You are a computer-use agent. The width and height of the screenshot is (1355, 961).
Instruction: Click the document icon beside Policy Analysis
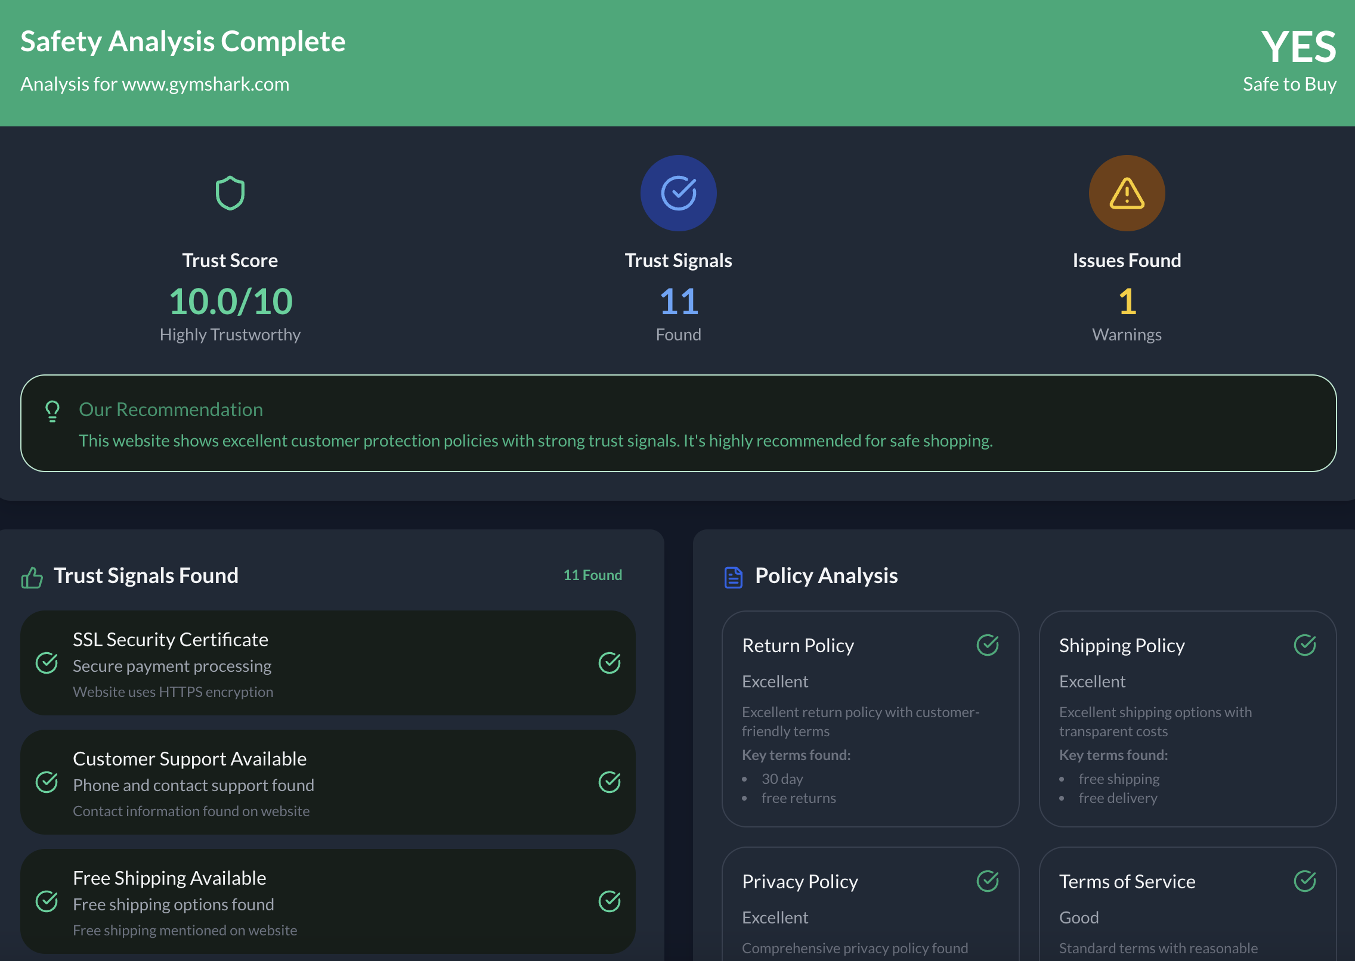click(733, 577)
